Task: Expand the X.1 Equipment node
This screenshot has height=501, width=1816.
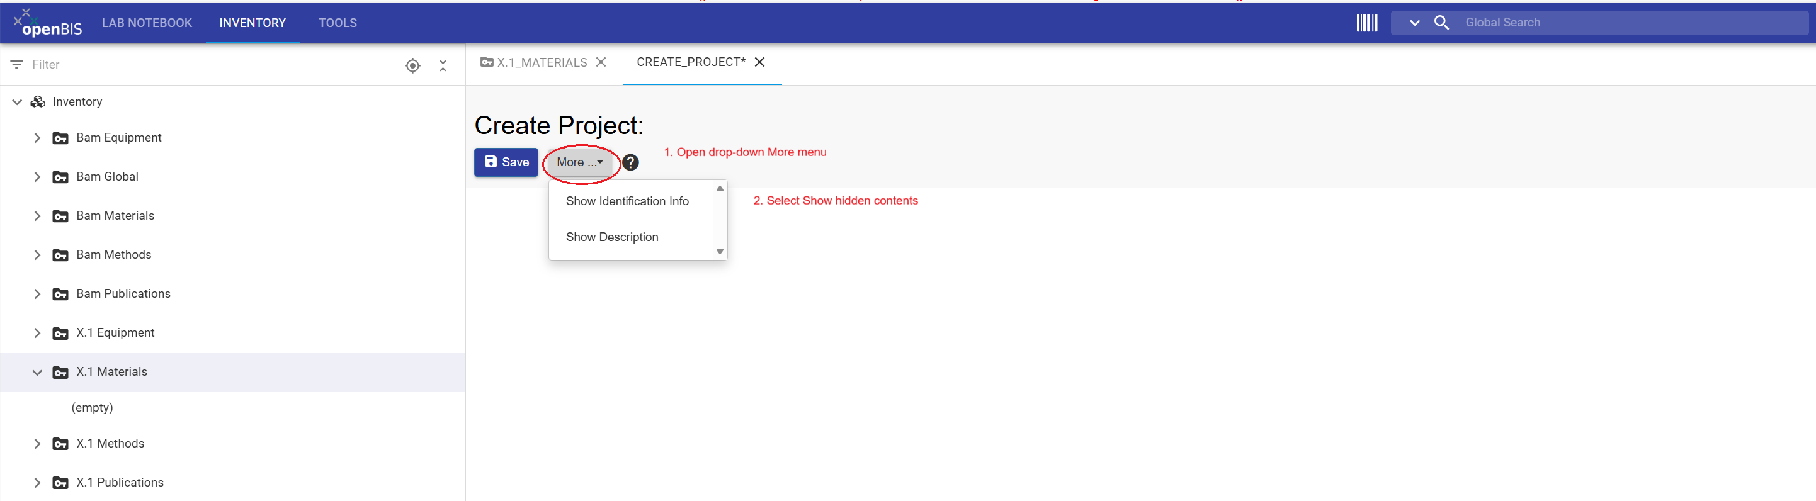Action: coord(37,334)
